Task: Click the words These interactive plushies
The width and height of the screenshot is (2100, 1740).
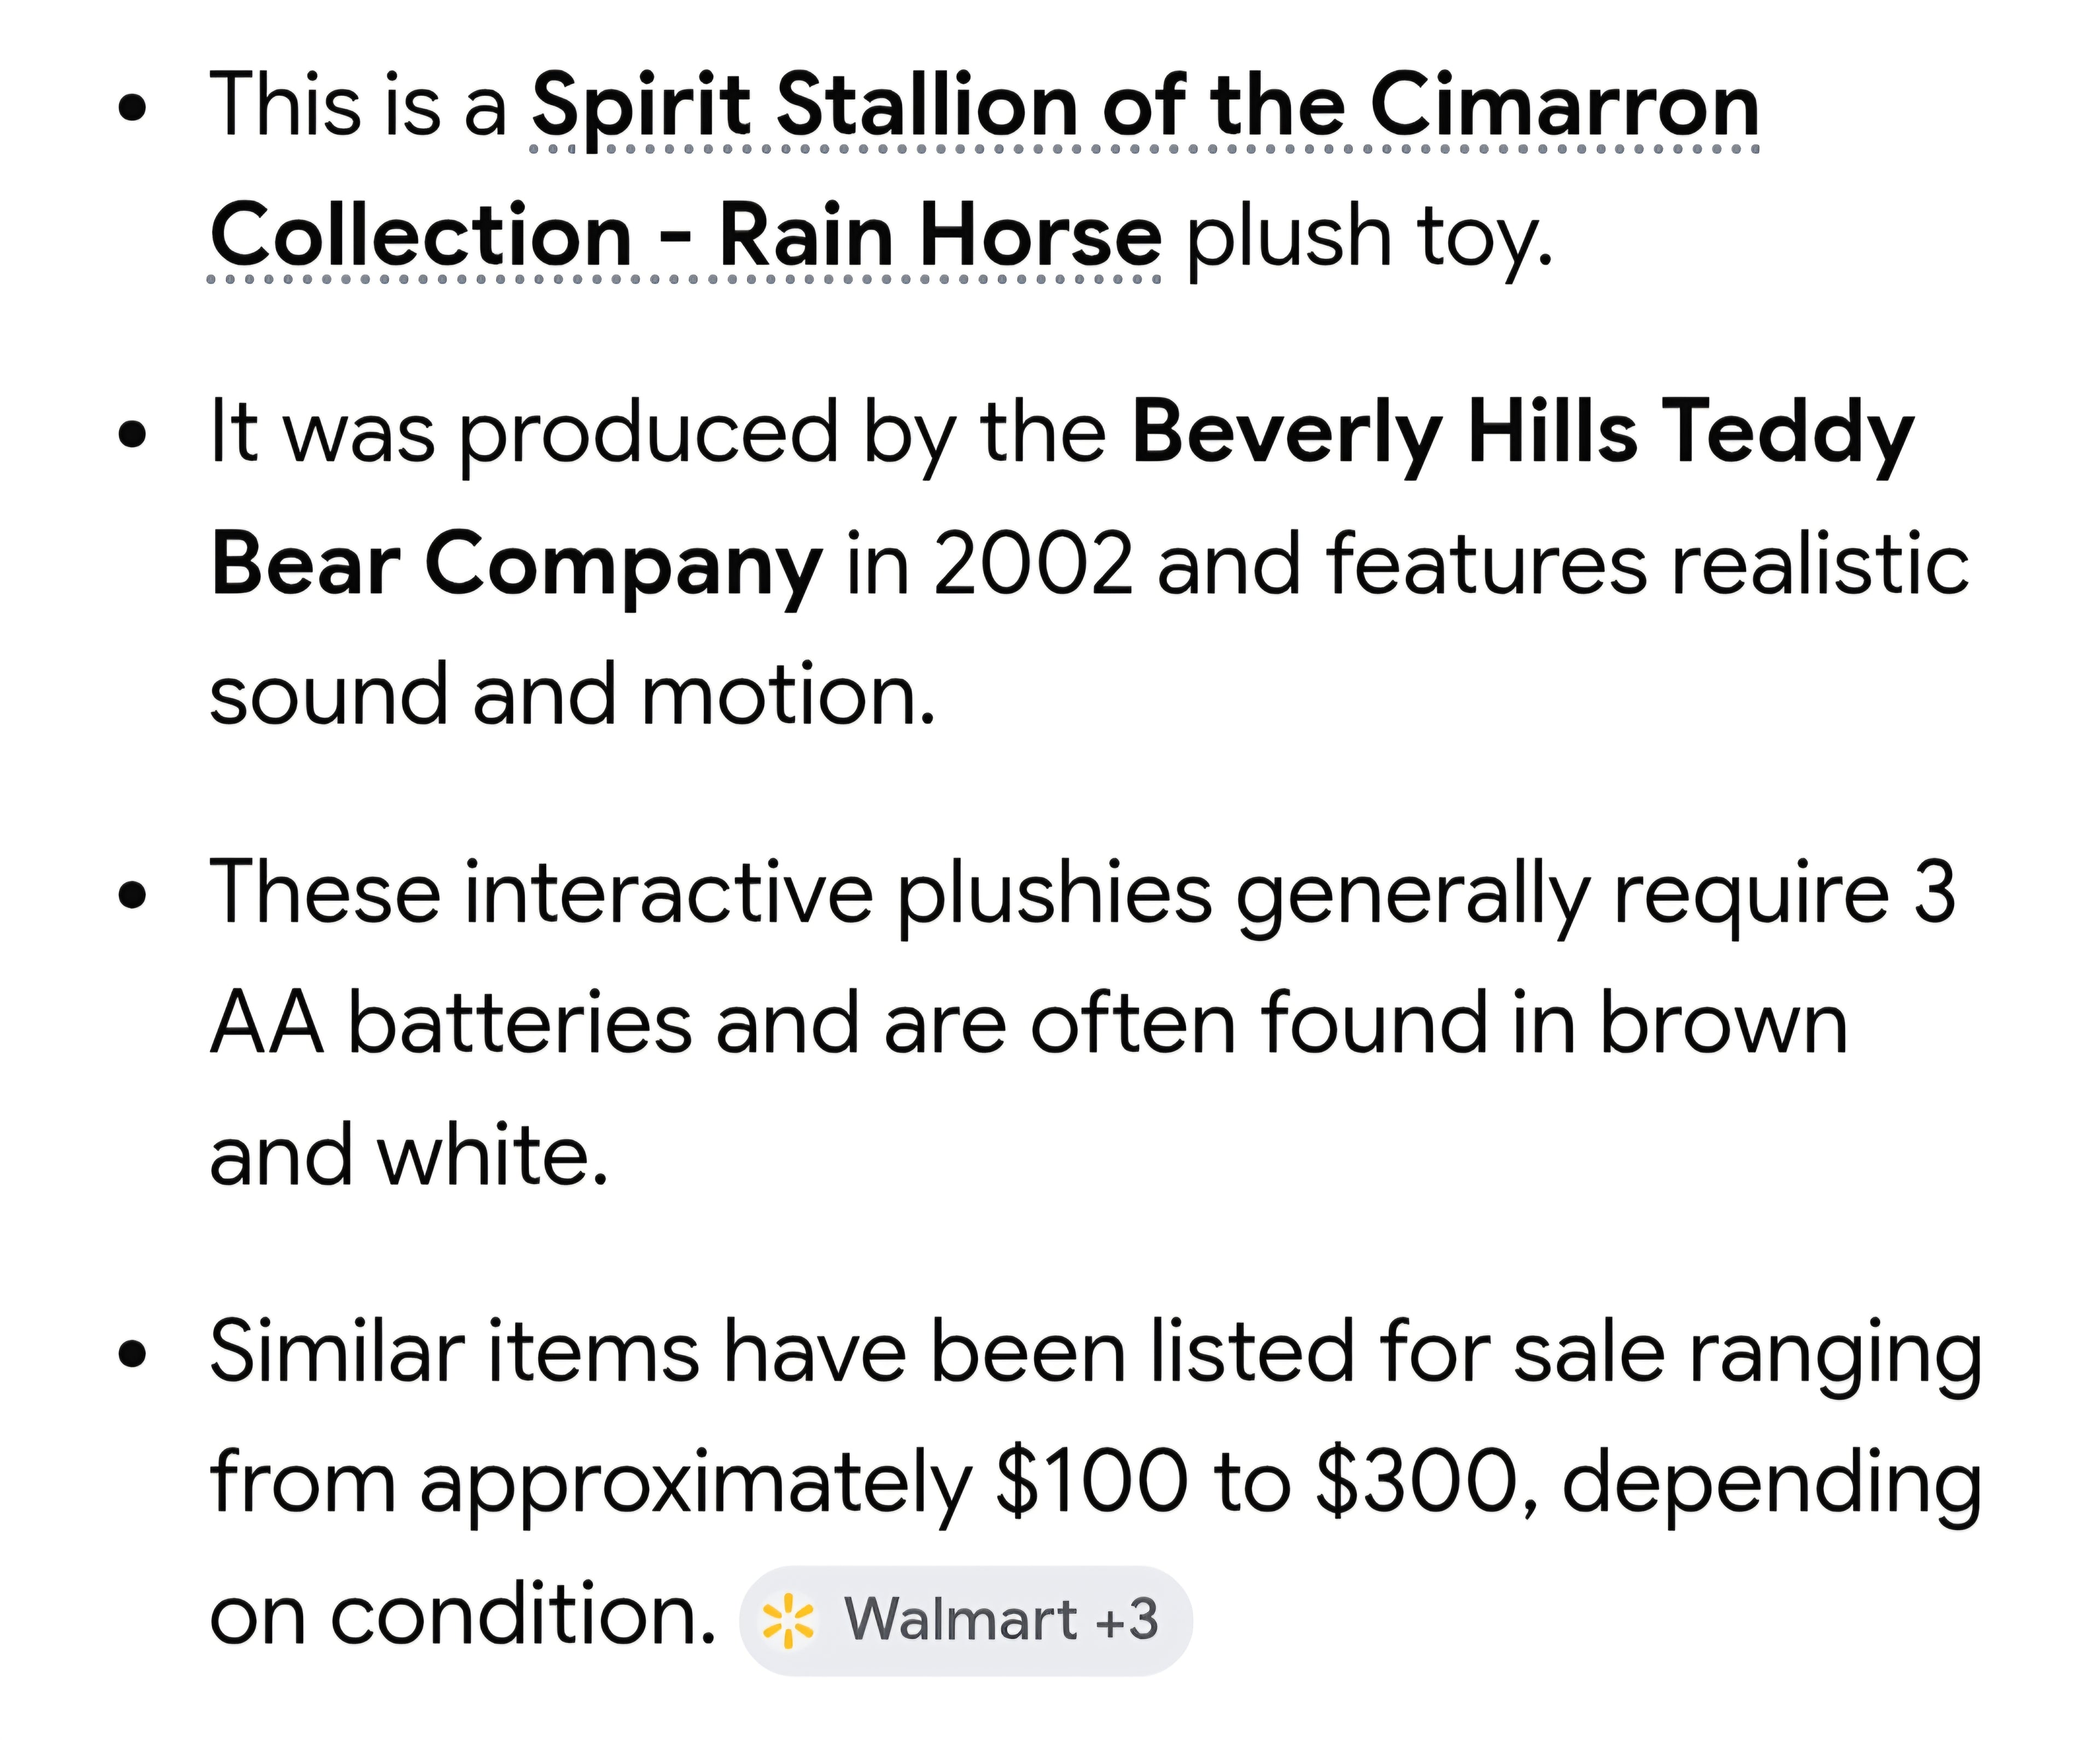Action: click(710, 893)
